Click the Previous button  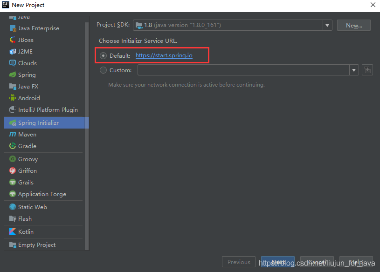click(x=238, y=262)
